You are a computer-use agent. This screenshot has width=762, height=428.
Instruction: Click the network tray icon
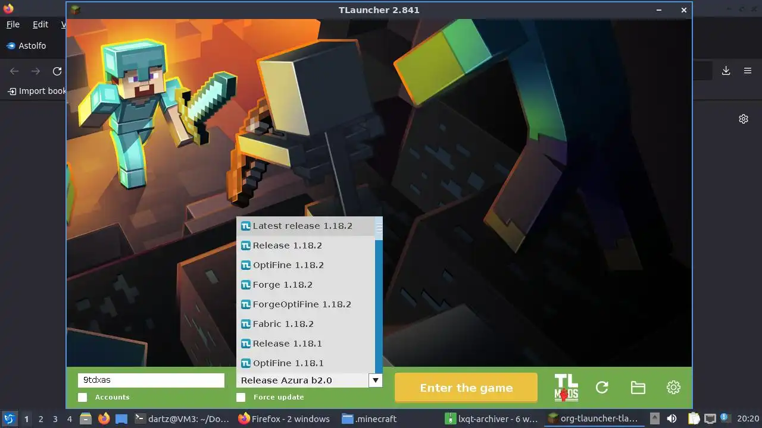[710, 418]
